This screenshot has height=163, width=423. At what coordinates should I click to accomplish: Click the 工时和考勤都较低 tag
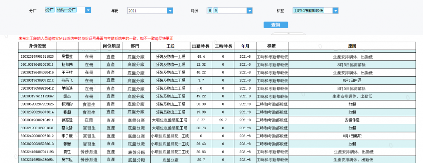pos(308,10)
